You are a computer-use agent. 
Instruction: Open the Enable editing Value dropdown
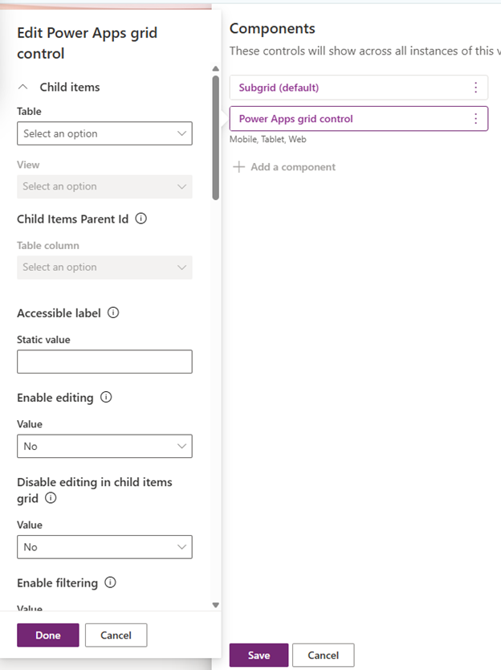pyautogui.click(x=104, y=446)
